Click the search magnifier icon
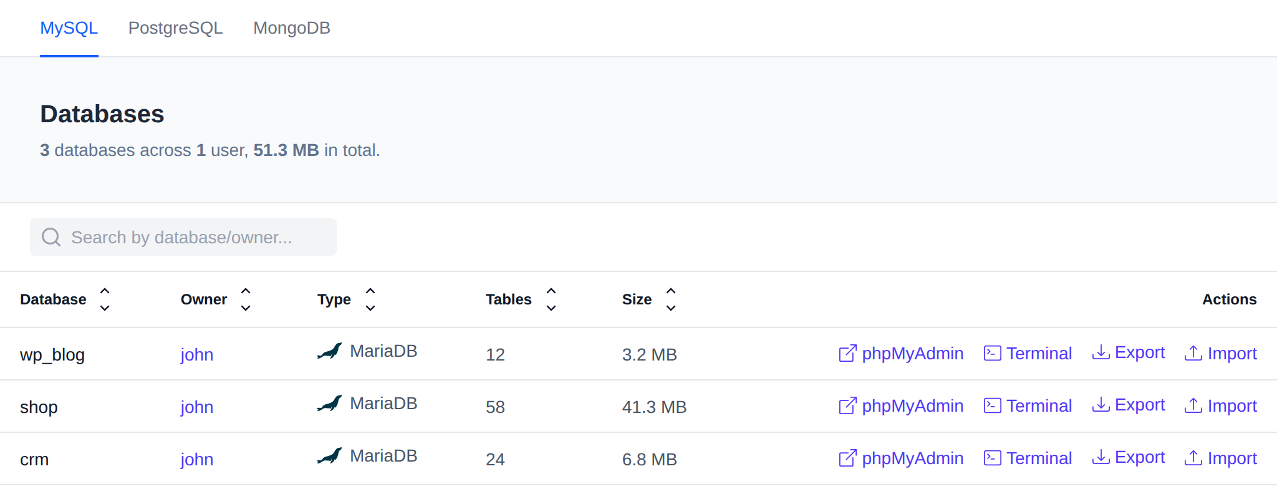The height and width of the screenshot is (504, 1277). pyautogui.click(x=51, y=237)
